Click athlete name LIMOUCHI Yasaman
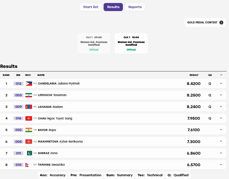 point(52,95)
